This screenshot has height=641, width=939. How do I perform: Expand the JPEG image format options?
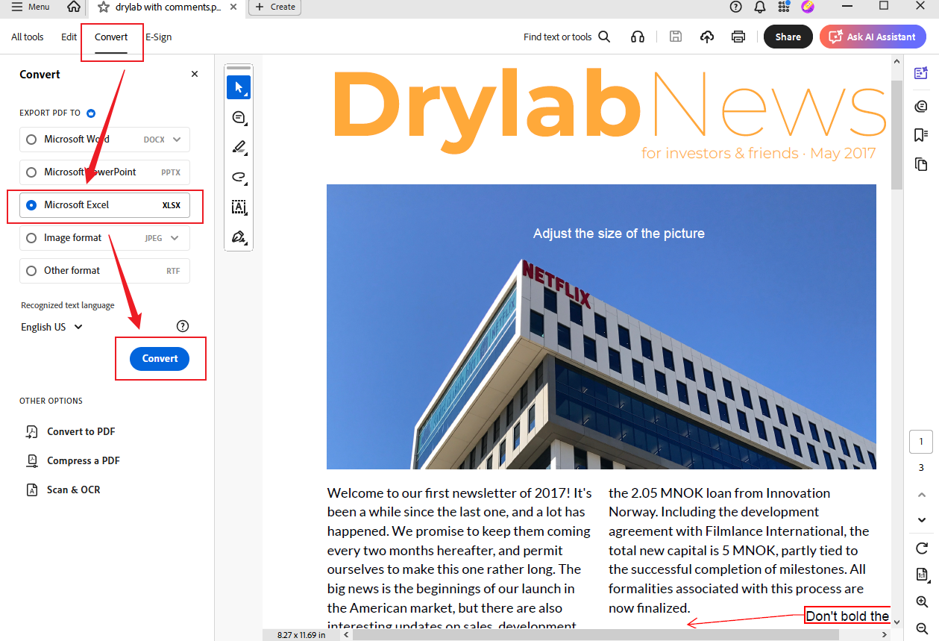pyautogui.click(x=177, y=237)
